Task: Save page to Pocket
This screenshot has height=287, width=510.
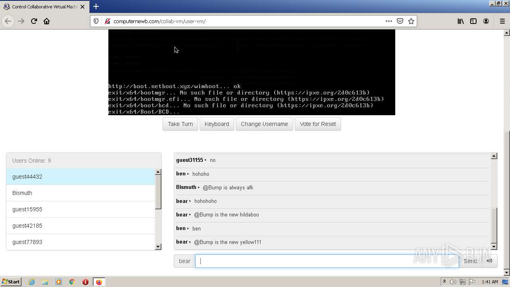Action: [400, 21]
